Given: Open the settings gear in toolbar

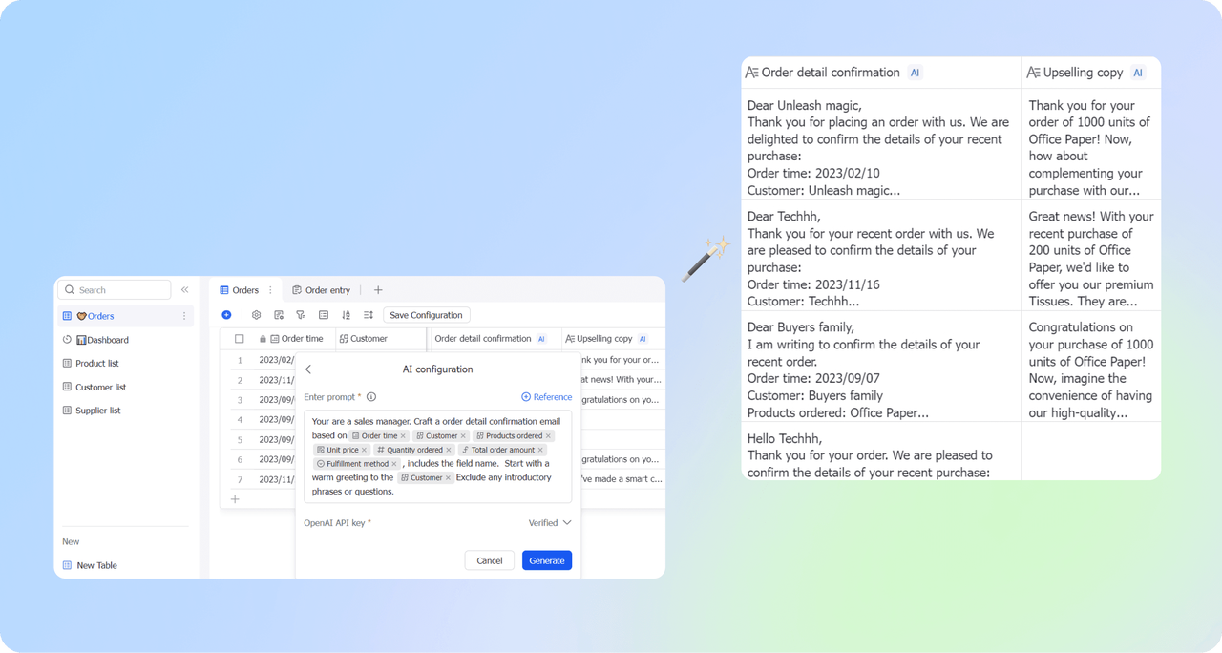Looking at the screenshot, I should 256,315.
